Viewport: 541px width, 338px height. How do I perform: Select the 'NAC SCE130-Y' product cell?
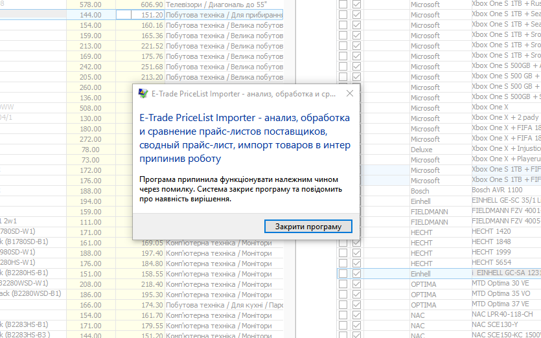(x=506, y=324)
